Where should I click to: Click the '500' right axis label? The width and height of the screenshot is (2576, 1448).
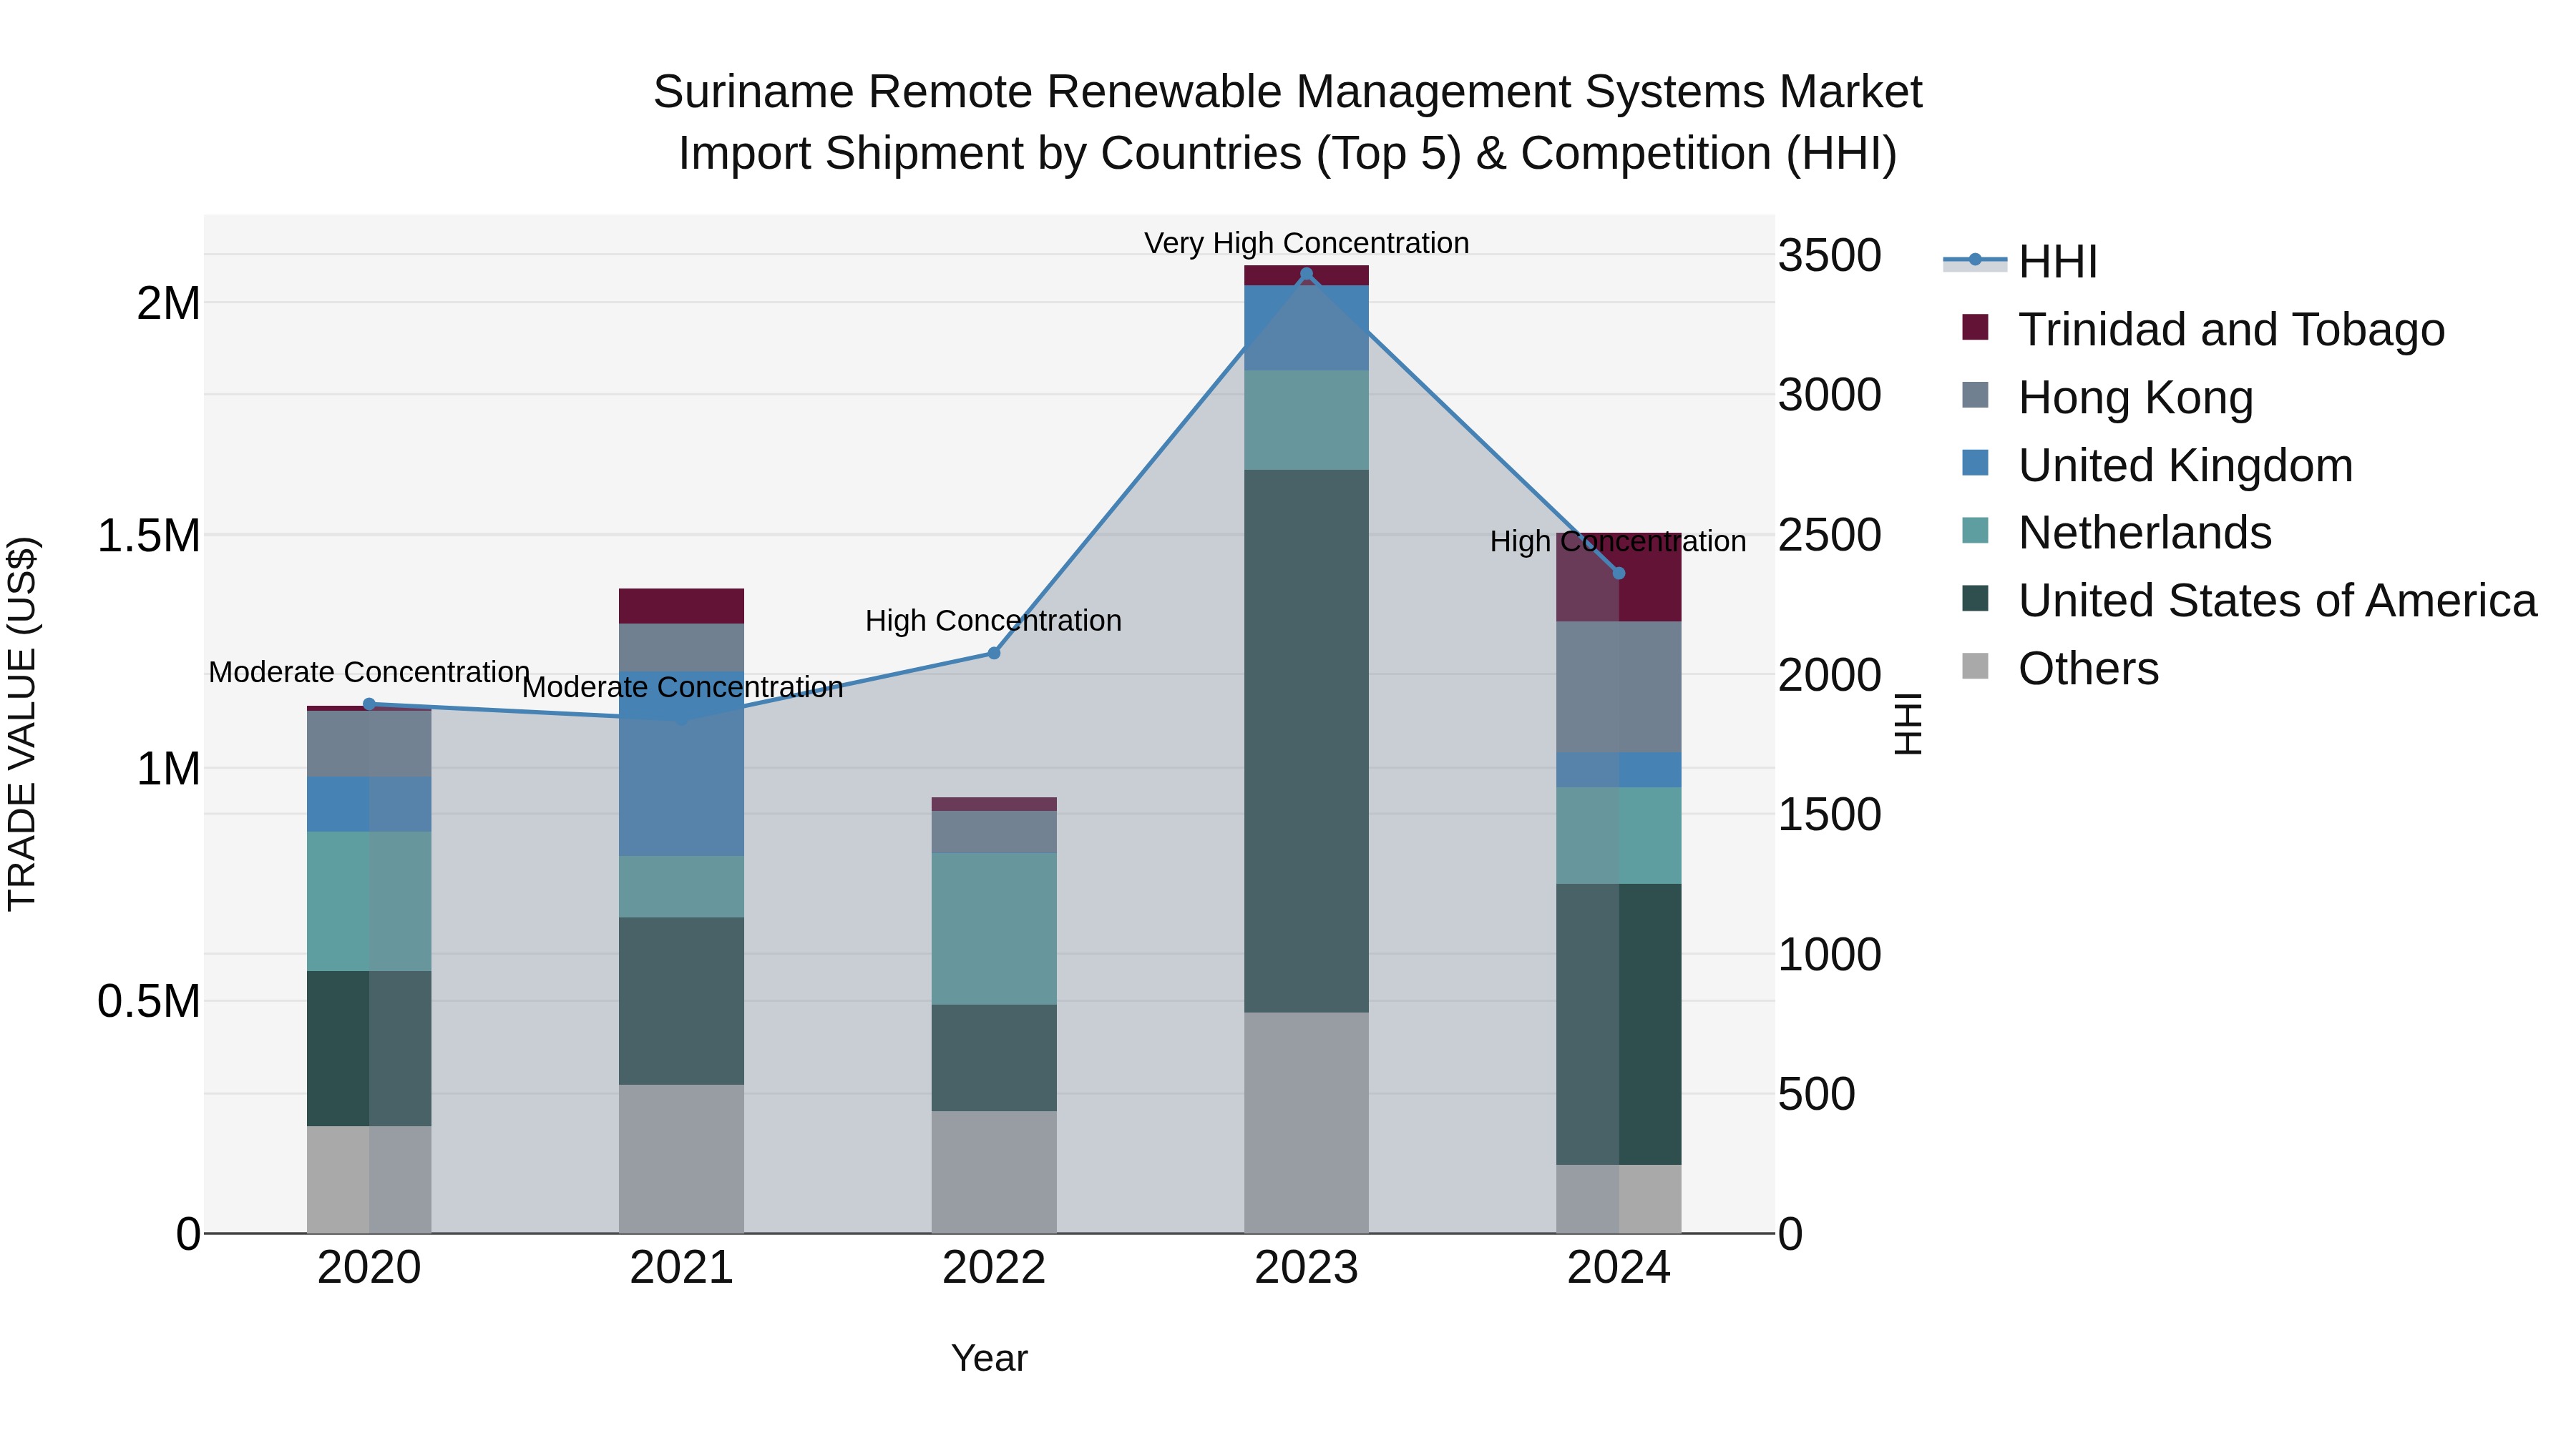(x=1817, y=1094)
